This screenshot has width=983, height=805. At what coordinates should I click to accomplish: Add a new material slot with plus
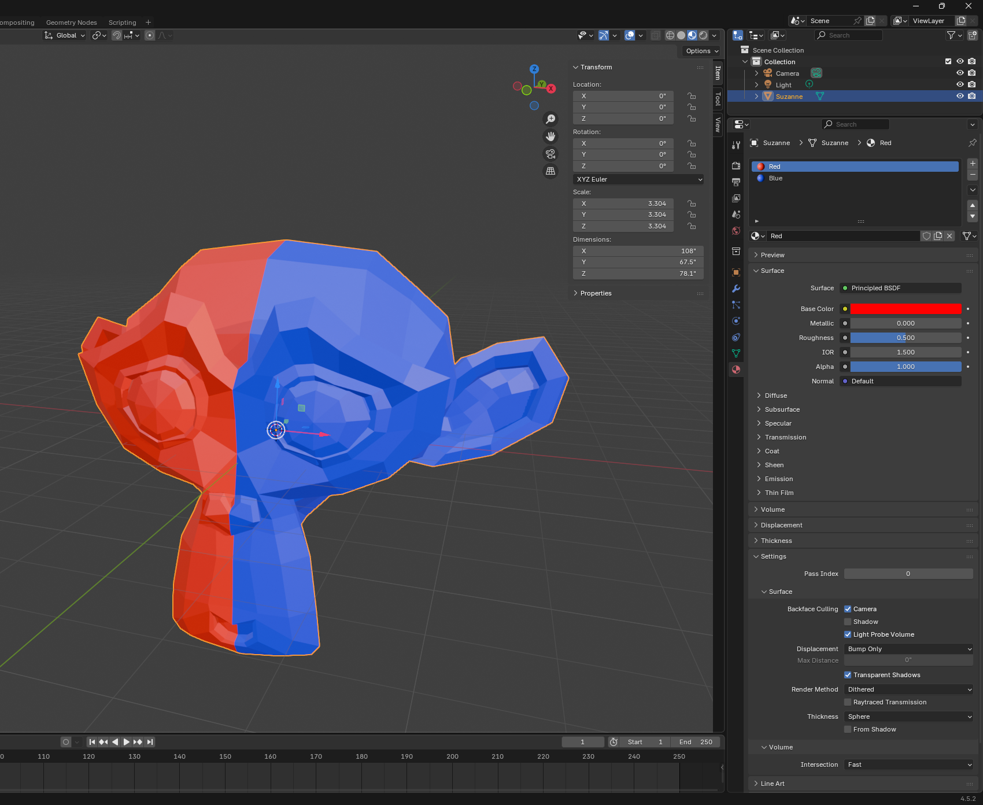coord(973,164)
